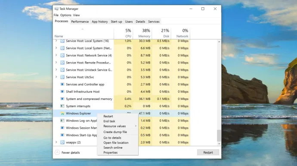Click the wsappx process gear icon
297x166 pixels.
click(62, 142)
